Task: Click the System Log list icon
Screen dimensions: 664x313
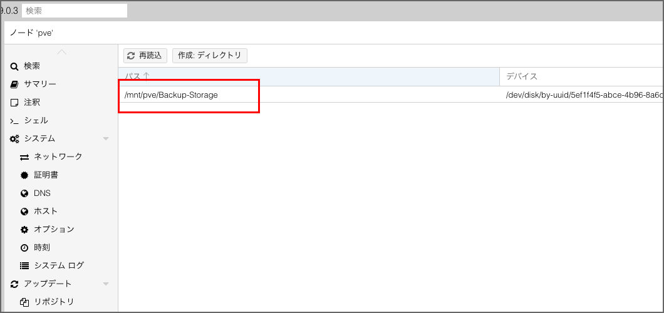Action: click(24, 266)
